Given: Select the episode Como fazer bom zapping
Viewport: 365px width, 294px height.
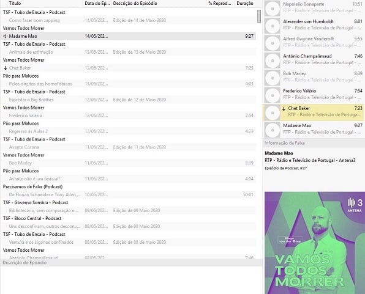Looking at the screenshot, I should [x=128, y=20].
